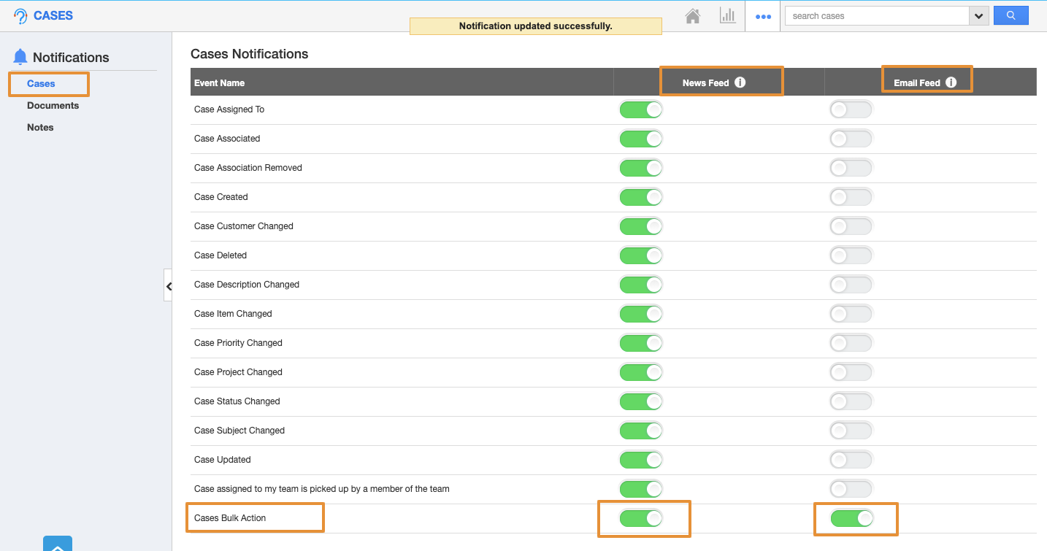
Task: Enable Email Feed for Case Created
Action: pos(851,197)
